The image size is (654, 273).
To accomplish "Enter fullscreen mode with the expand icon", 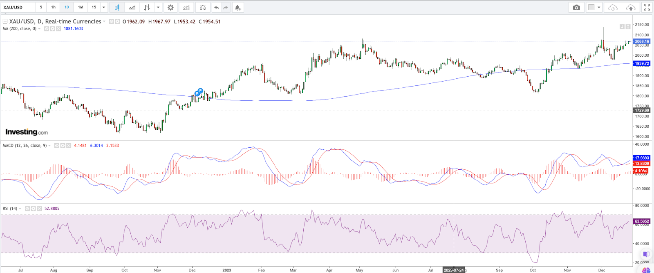I will click(647, 7).
